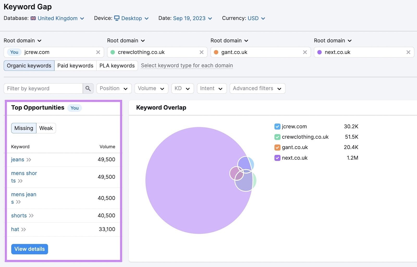417x267 pixels.
Task: Click the desktop device icon near Device
Action: click(x=117, y=18)
